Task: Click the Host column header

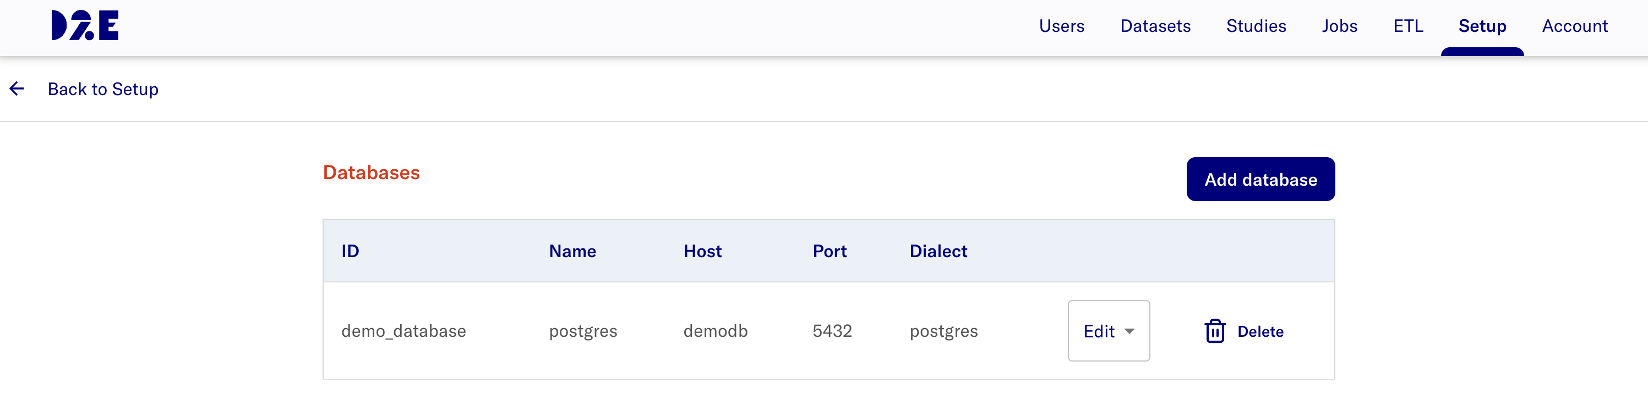Action: point(702,251)
